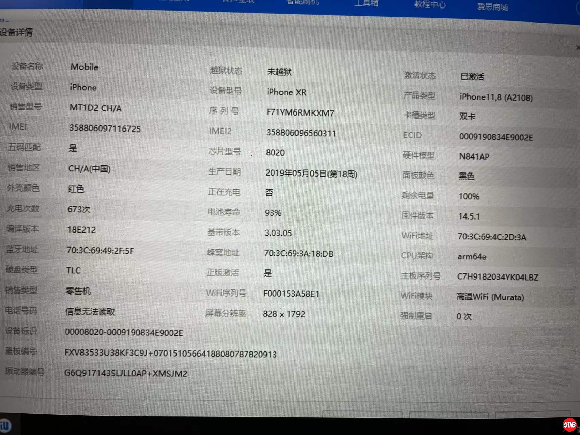Click the 设备标识 label

point(21,331)
